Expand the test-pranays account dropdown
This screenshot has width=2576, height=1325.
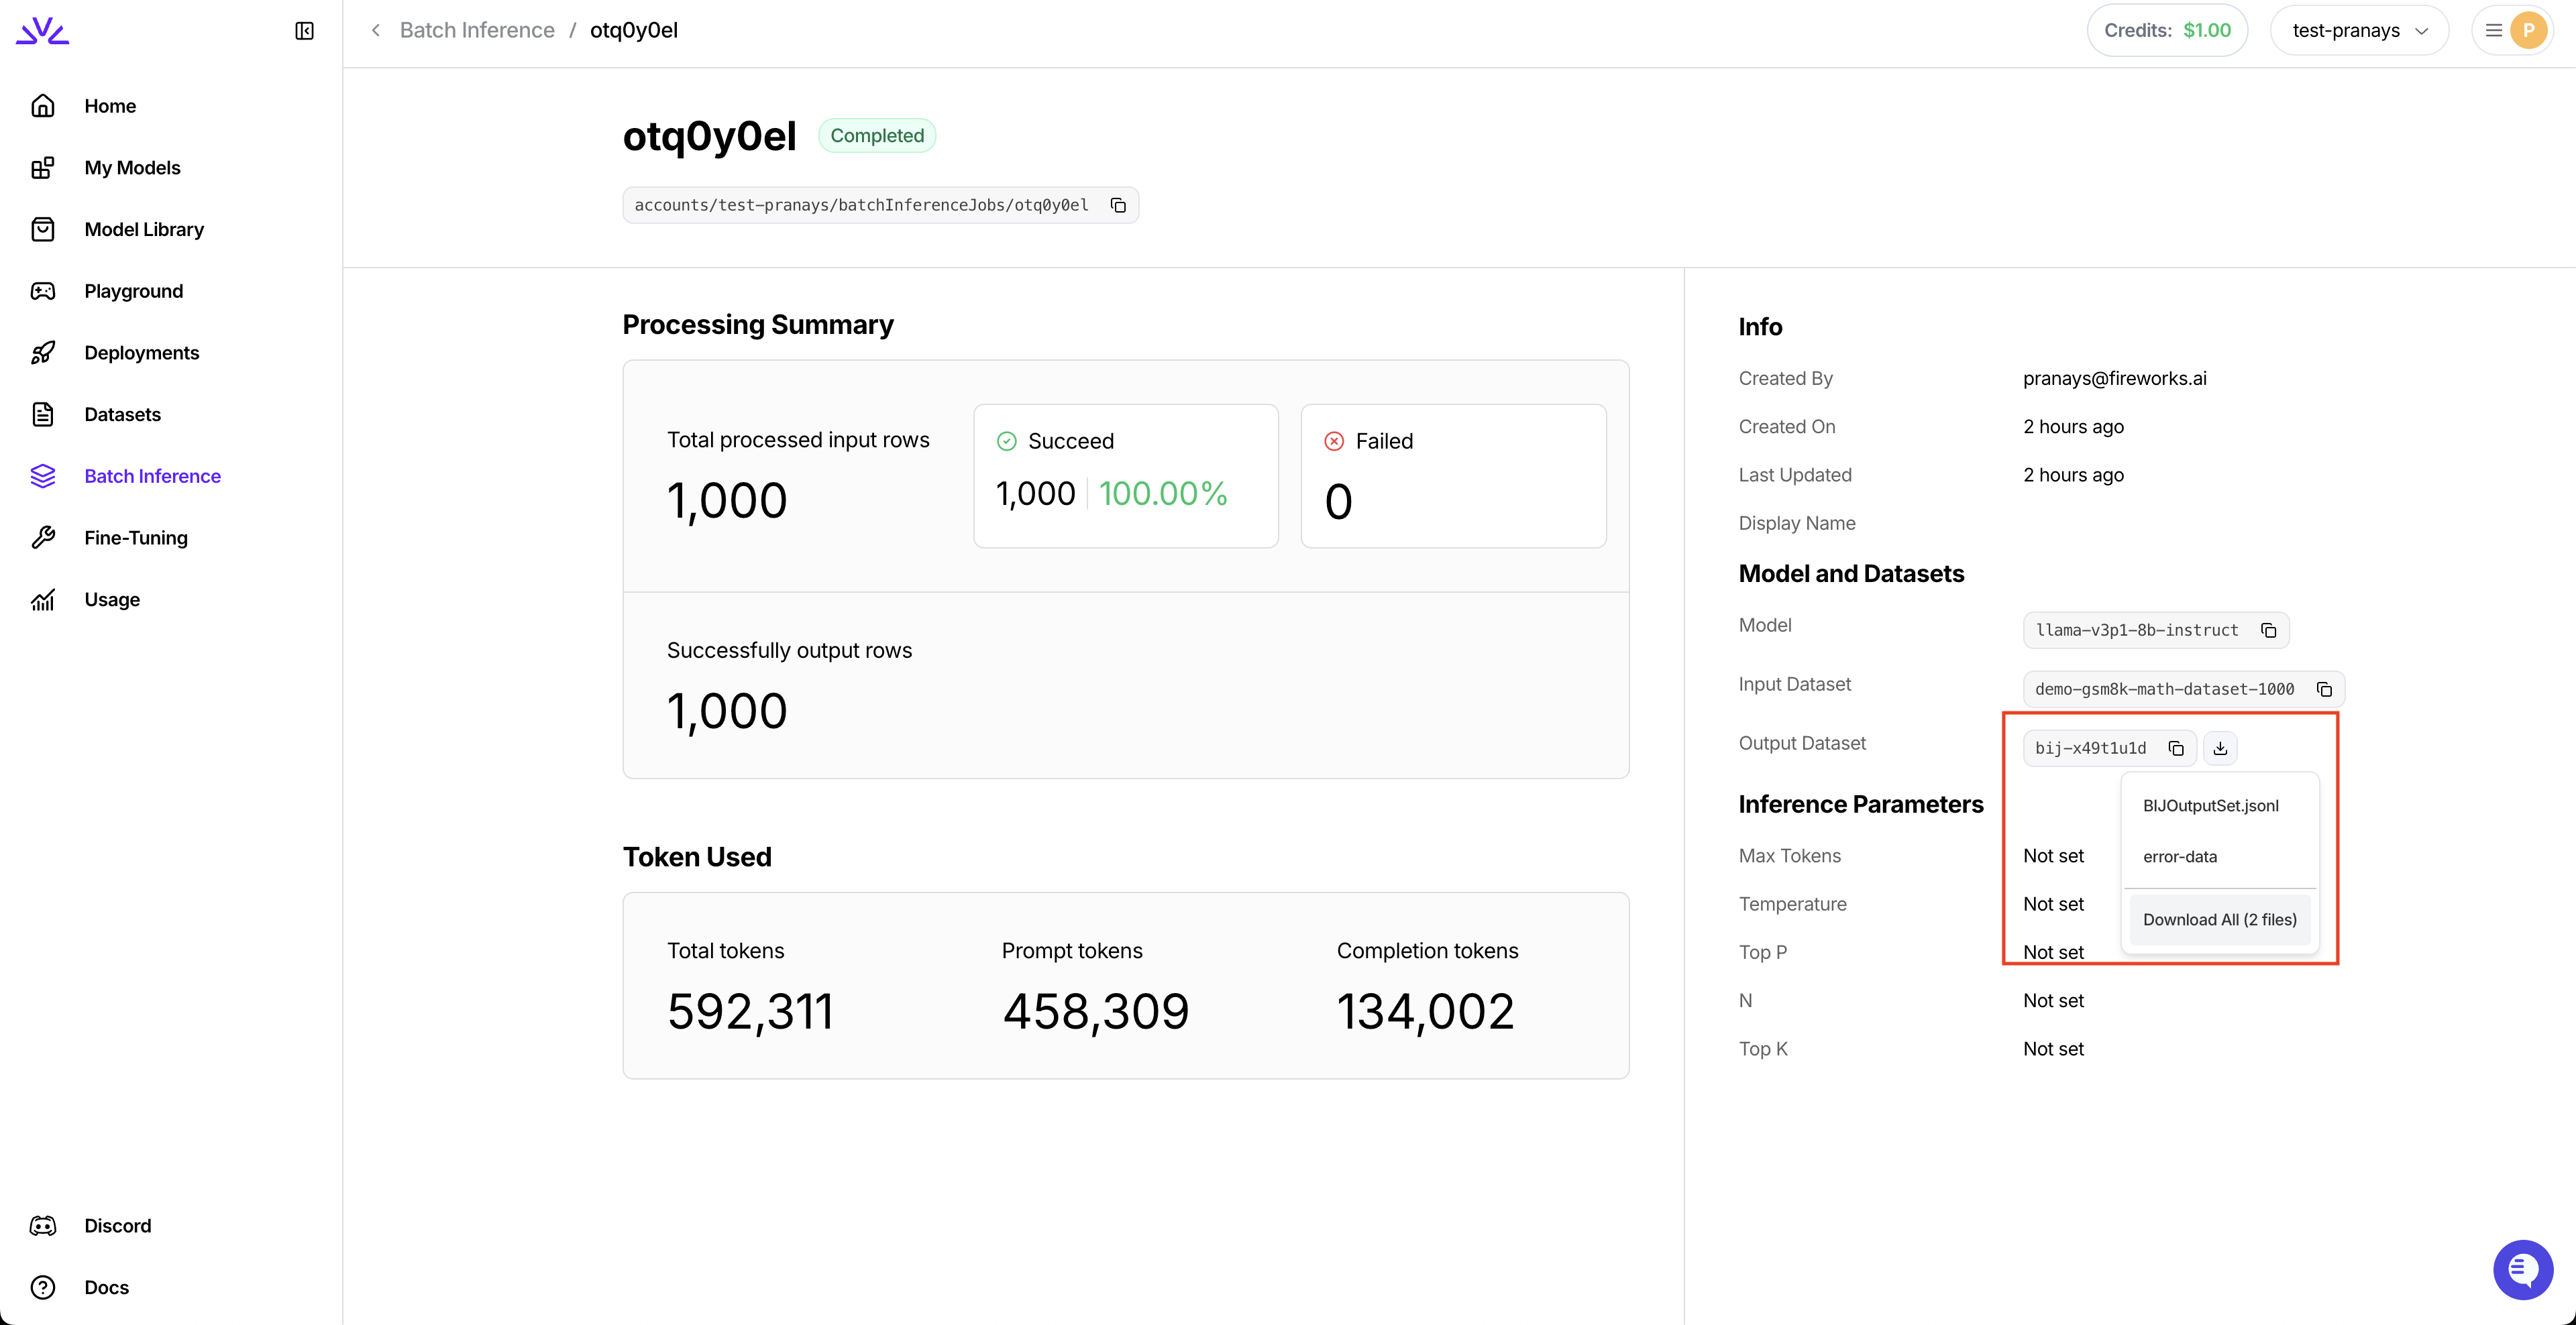pyautogui.click(x=2359, y=31)
